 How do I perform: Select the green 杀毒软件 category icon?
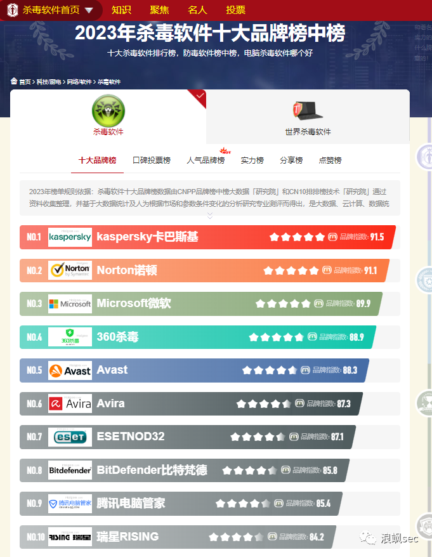point(108,110)
